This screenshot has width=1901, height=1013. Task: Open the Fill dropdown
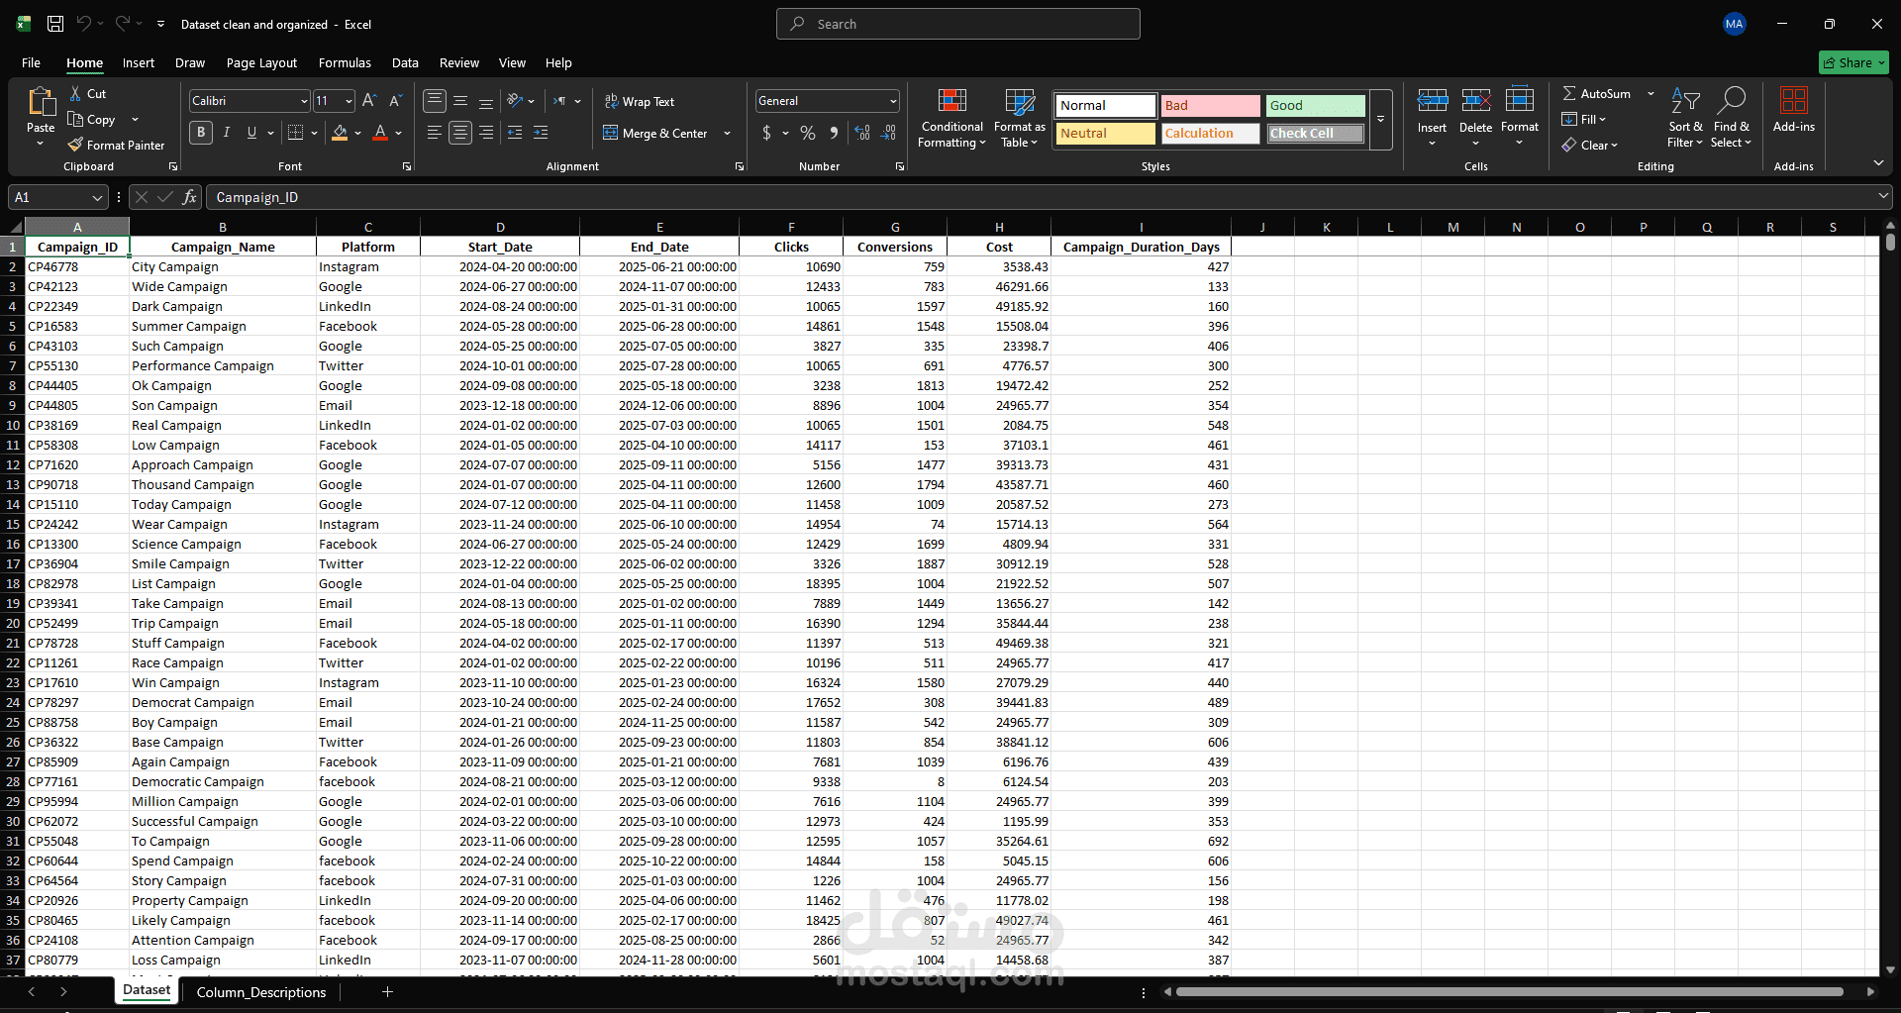click(1584, 119)
